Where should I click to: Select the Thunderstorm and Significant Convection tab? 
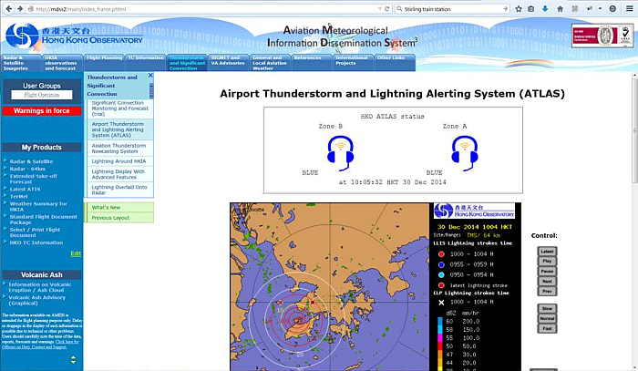click(x=188, y=63)
